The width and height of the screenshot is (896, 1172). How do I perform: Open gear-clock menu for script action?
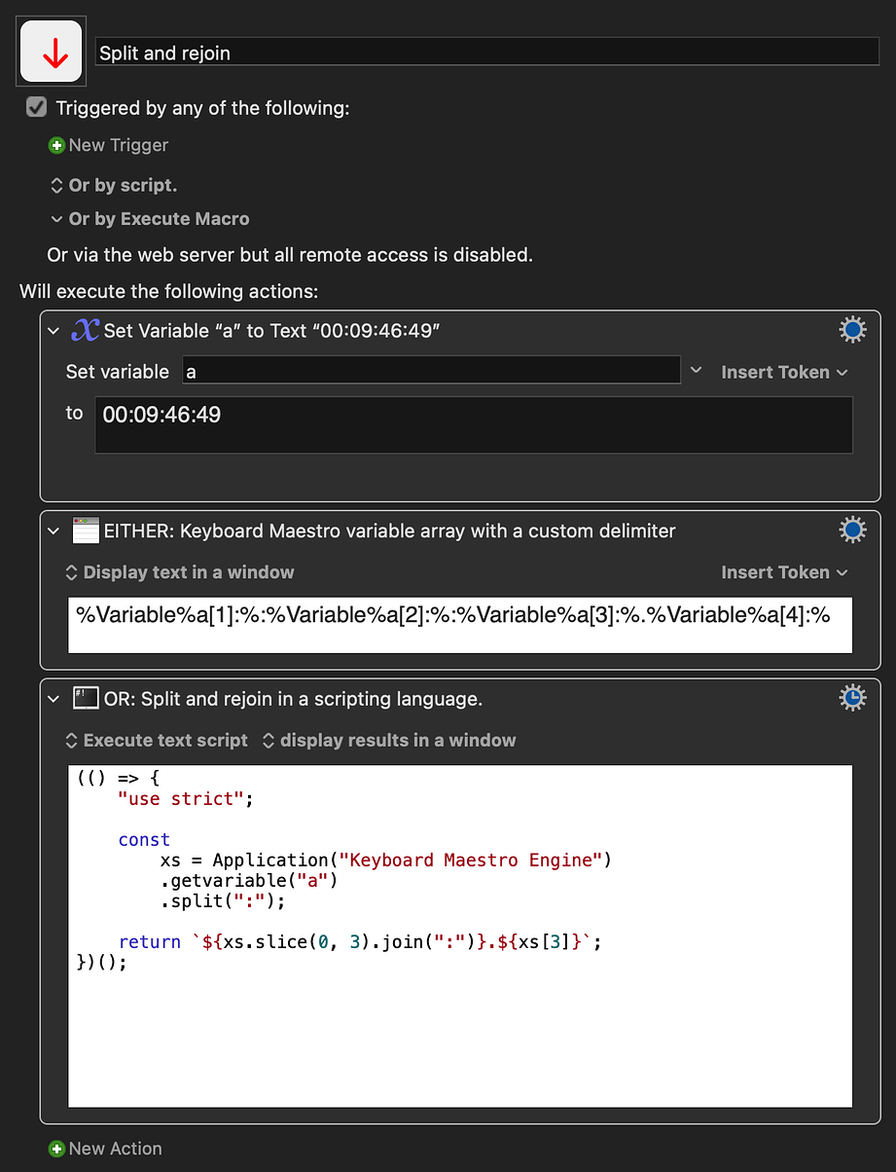852,698
